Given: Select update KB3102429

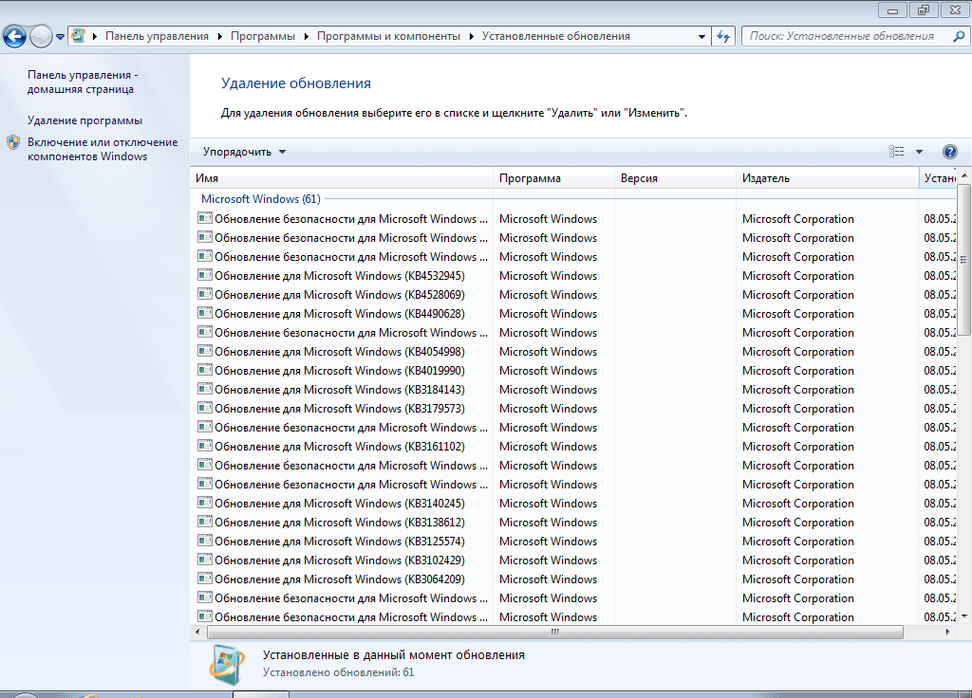Looking at the screenshot, I should click(x=340, y=560).
